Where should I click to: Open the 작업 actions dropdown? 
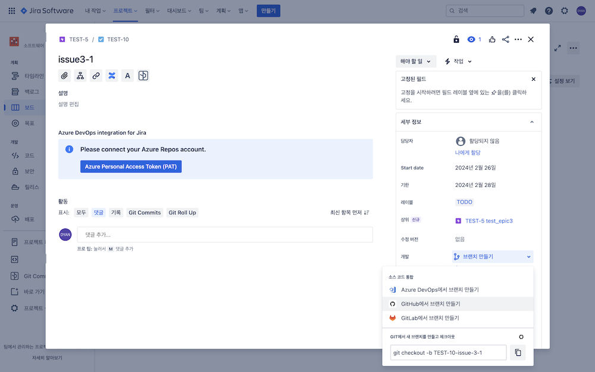click(x=458, y=61)
